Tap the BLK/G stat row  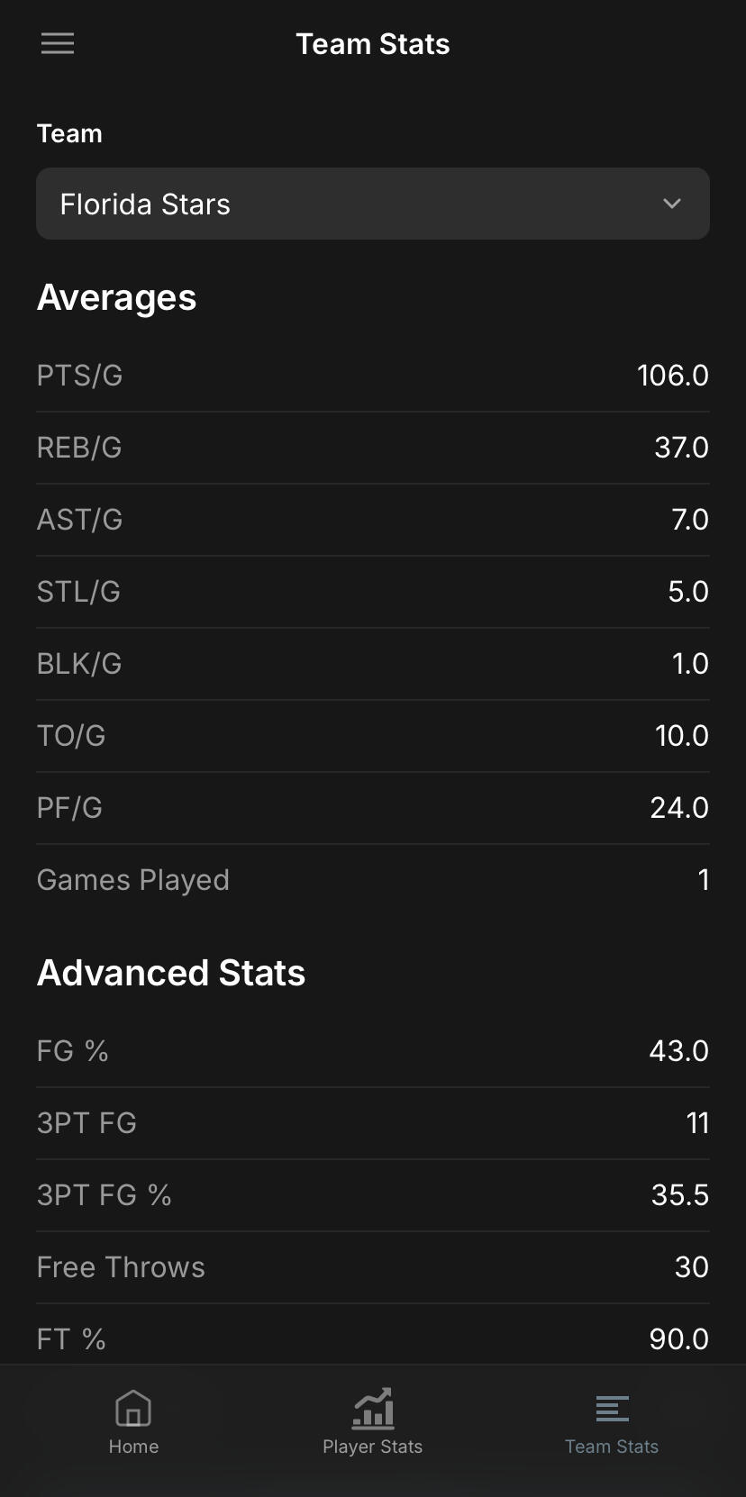(372, 664)
